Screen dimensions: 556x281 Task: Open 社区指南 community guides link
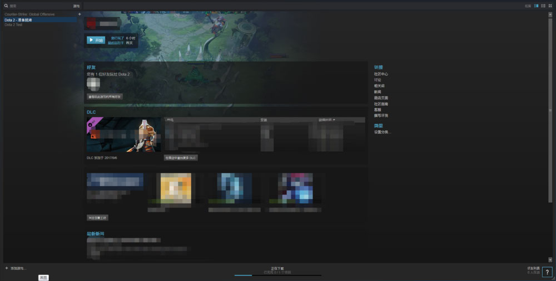click(x=381, y=104)
